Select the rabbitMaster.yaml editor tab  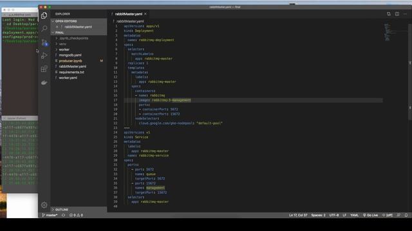pos(129,14)
